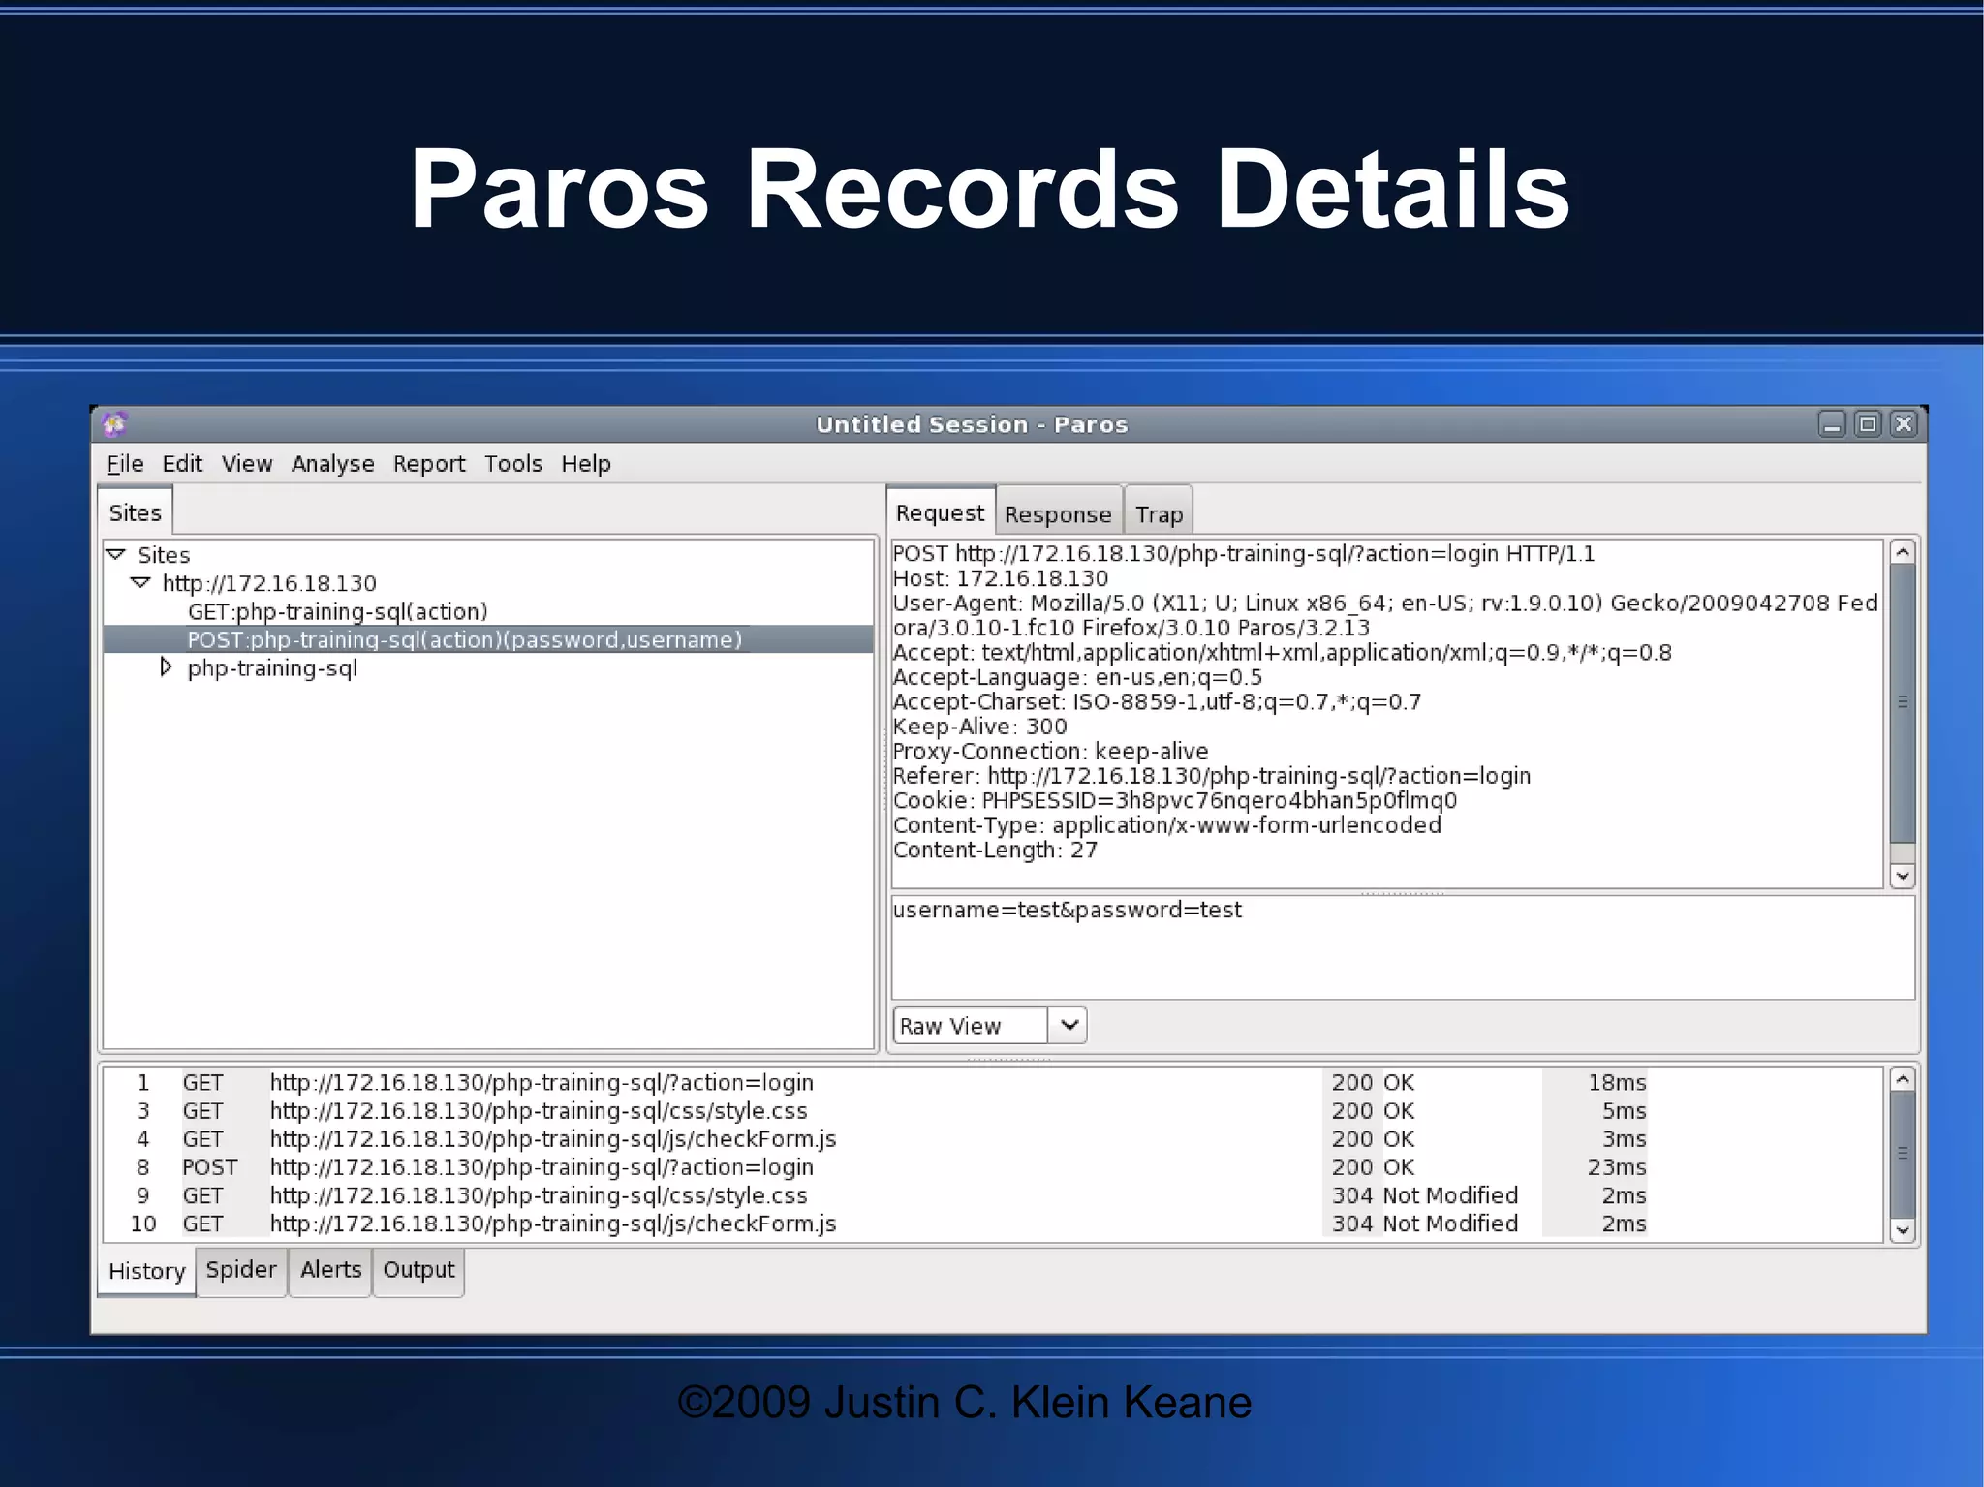Viewport: 1984px width, 1487px height.
Task: Click 200 OK status of row 3
Action: (x=1373, y=1110)
